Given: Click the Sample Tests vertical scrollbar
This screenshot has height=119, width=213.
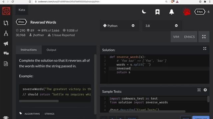Looking at the screenshot, I should pyautogui.click(x=208, y=99).
